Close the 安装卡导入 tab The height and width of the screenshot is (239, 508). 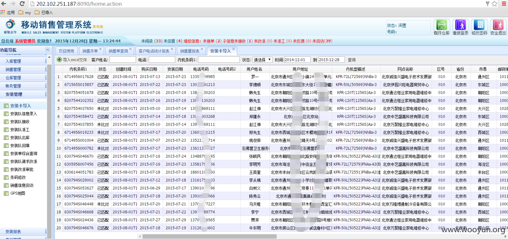coord(233,49)
